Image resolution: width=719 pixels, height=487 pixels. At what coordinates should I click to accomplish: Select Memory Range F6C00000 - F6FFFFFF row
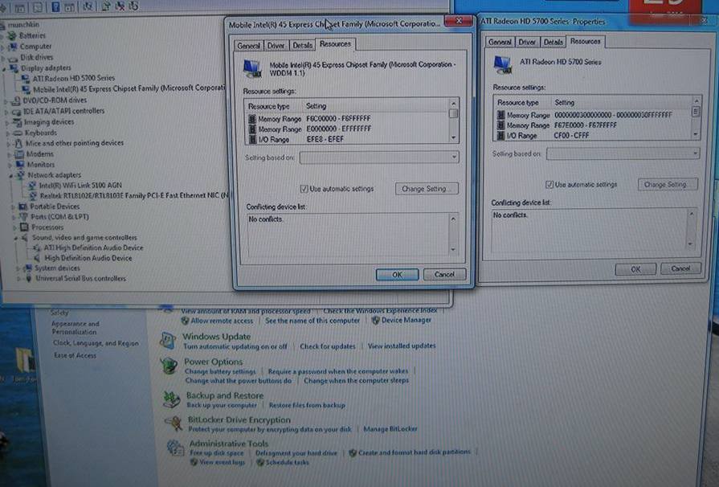pyautogui.click(x=348, y=119)
